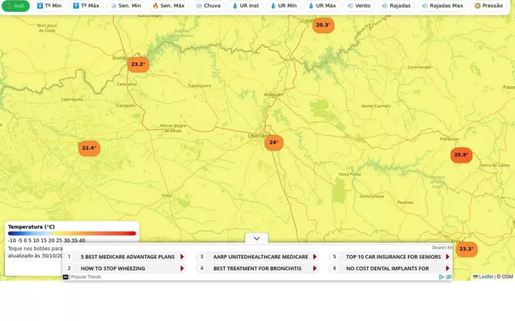Enable the Tº Máx layer
The image size is (515, 321).
tap(86, 6)
